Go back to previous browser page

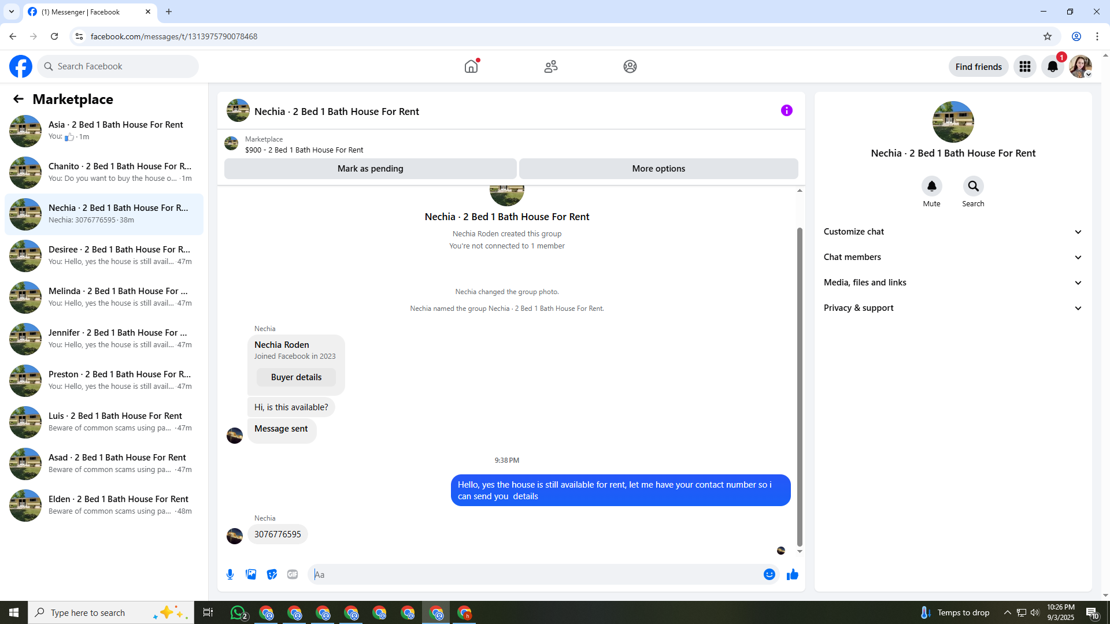click(x=13, y=36)
